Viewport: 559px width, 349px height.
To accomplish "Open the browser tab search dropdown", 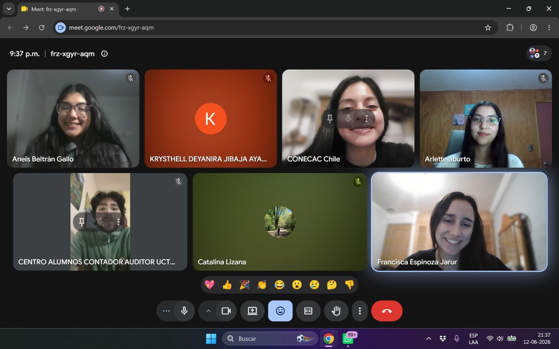I will point(8,9).
